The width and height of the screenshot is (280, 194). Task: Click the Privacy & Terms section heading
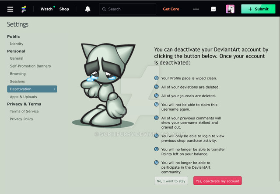pos(24,104)
